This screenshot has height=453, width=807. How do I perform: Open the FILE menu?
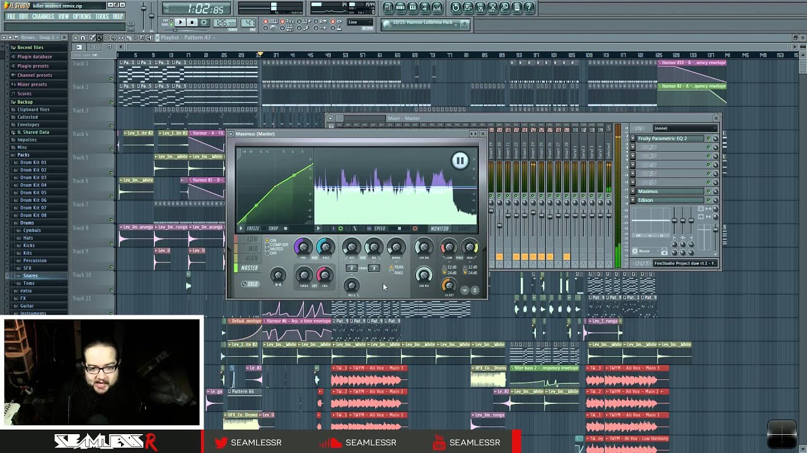(11, 16)
